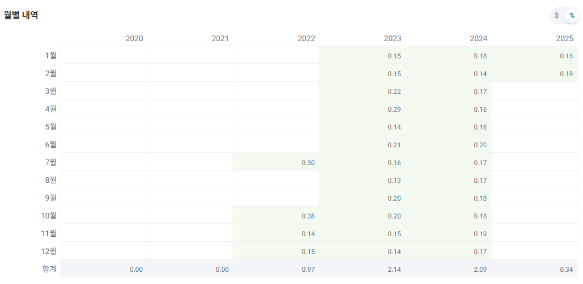Select the 6월 row label

(51, 145)
